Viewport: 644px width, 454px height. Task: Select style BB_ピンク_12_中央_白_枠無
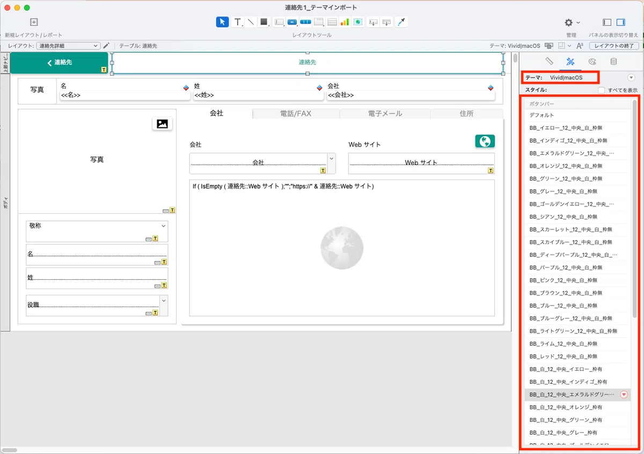click(x=578, y=280)
